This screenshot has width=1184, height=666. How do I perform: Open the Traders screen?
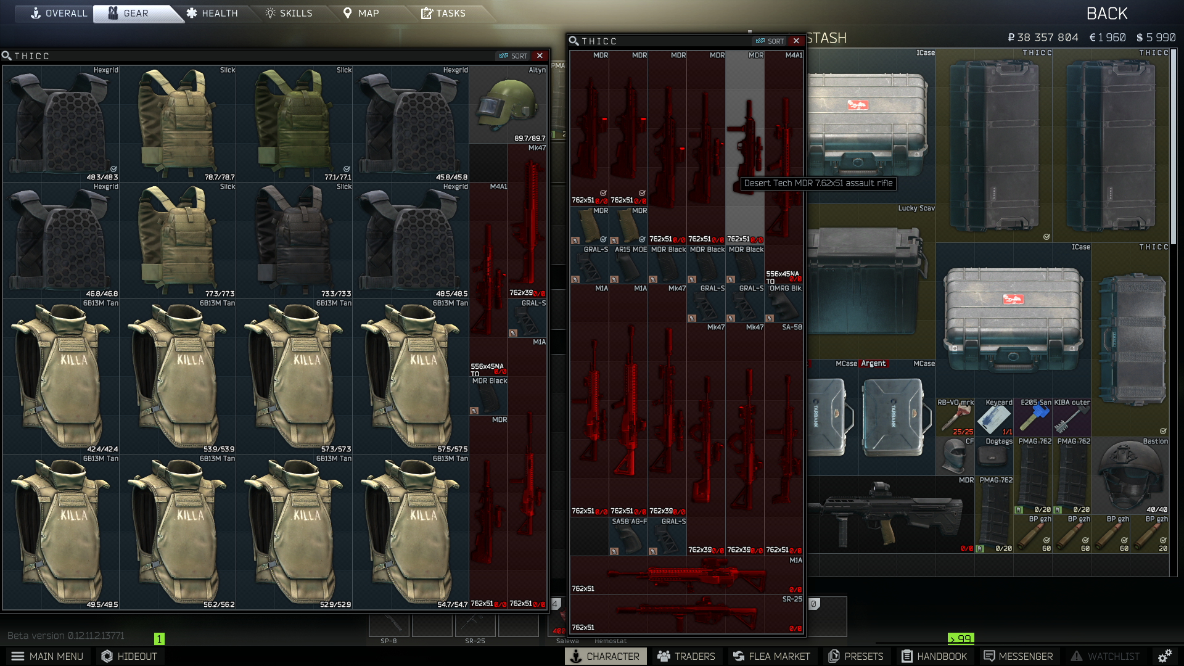coord(686,656)
